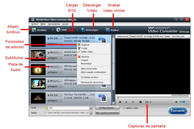Choose Duplicar from the context menu
This screenshot has width=194, height=129.
94,45
